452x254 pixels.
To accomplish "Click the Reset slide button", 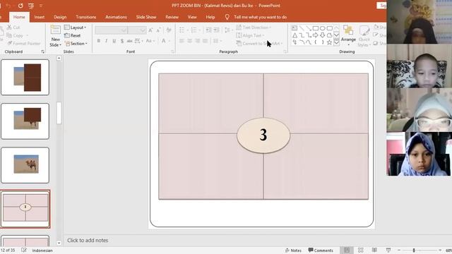I will (x=73, y=35).
